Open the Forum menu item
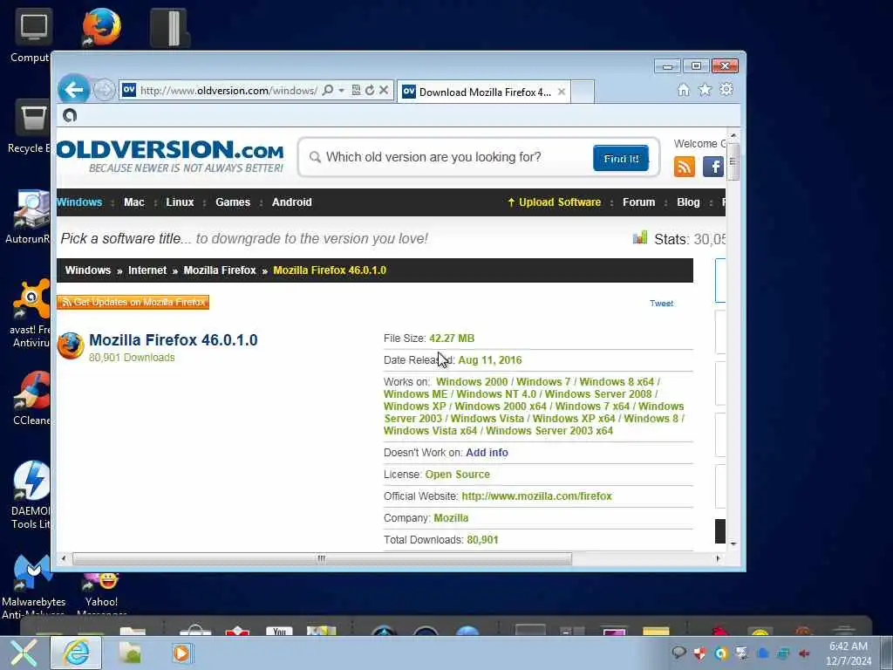The image size is (893, 670). (639, 202)
